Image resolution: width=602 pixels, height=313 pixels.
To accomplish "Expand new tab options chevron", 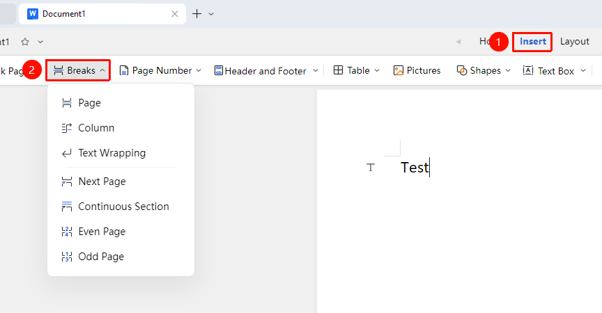I will tap(211, 14).
